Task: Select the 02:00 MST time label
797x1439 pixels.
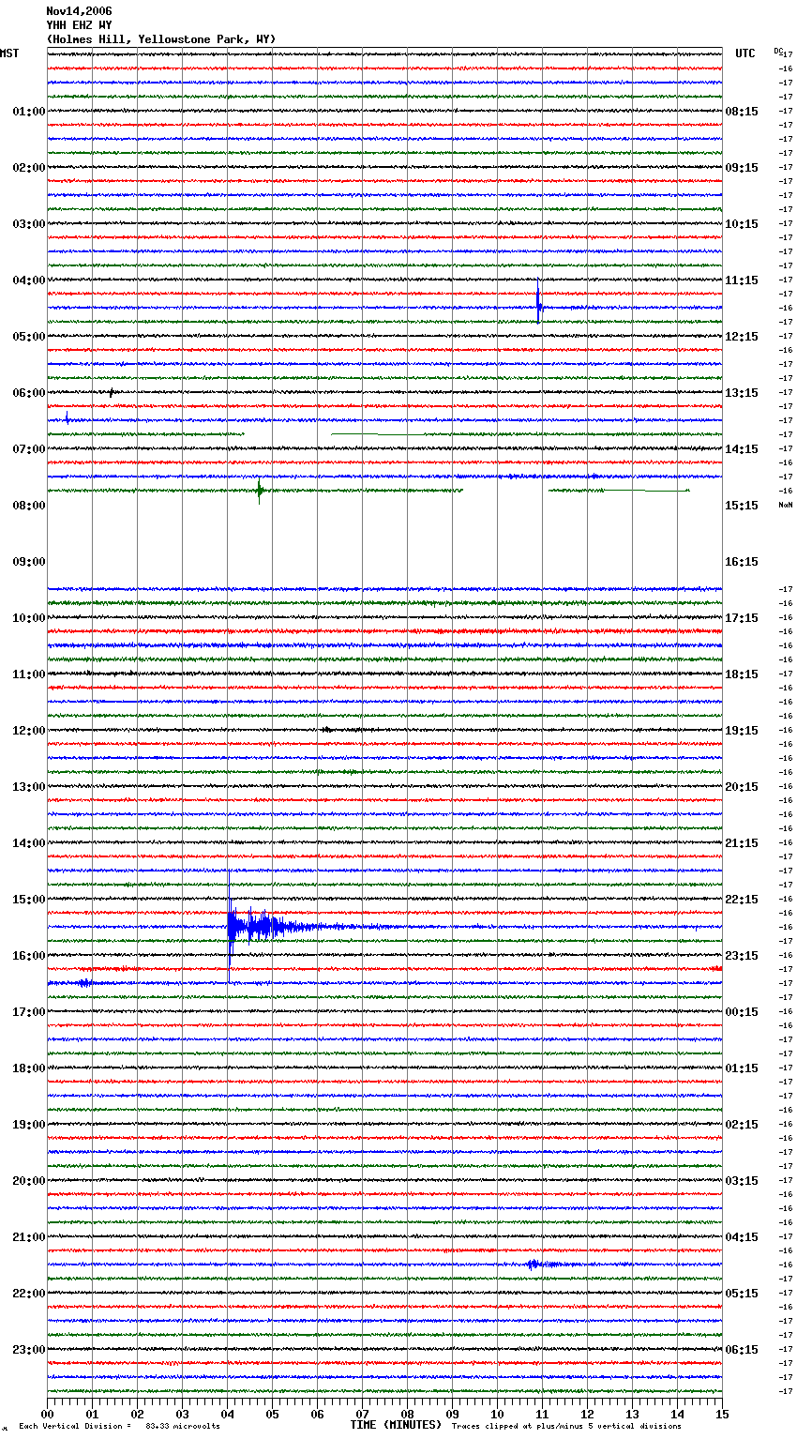Action: coord(29,168)
